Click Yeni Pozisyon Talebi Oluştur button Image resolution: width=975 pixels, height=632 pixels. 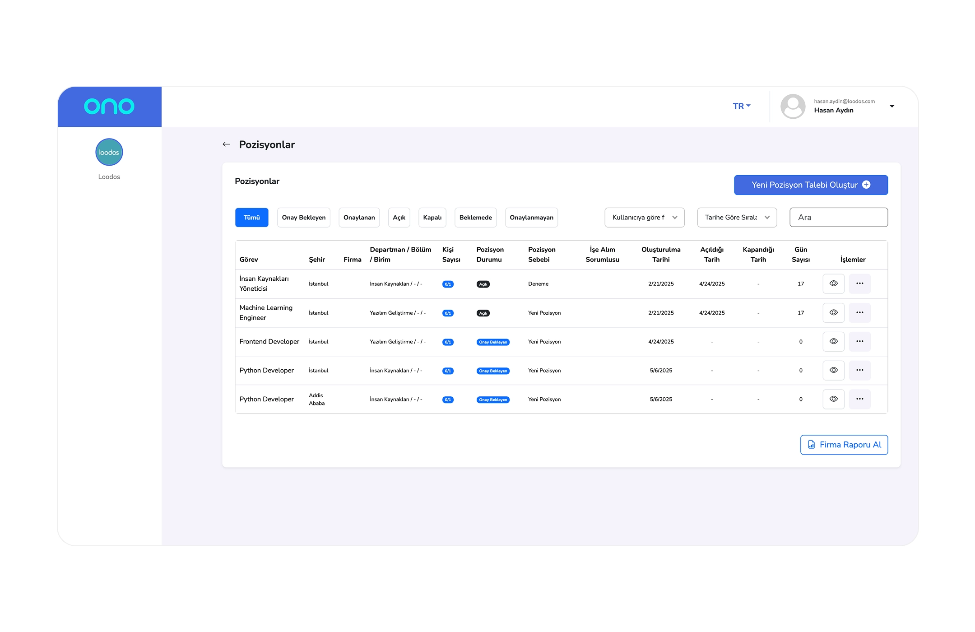point(811,185)
